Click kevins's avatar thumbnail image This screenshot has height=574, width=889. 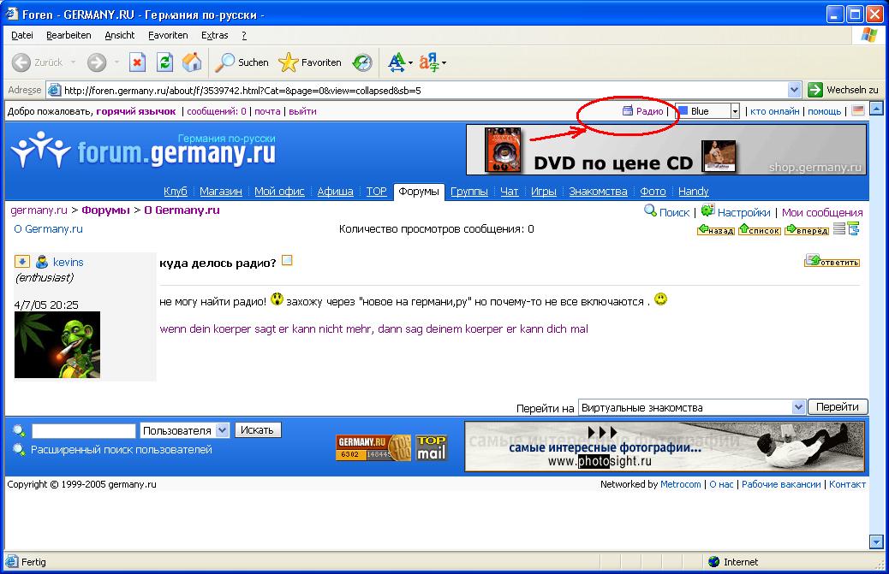(x=57, y=345)
